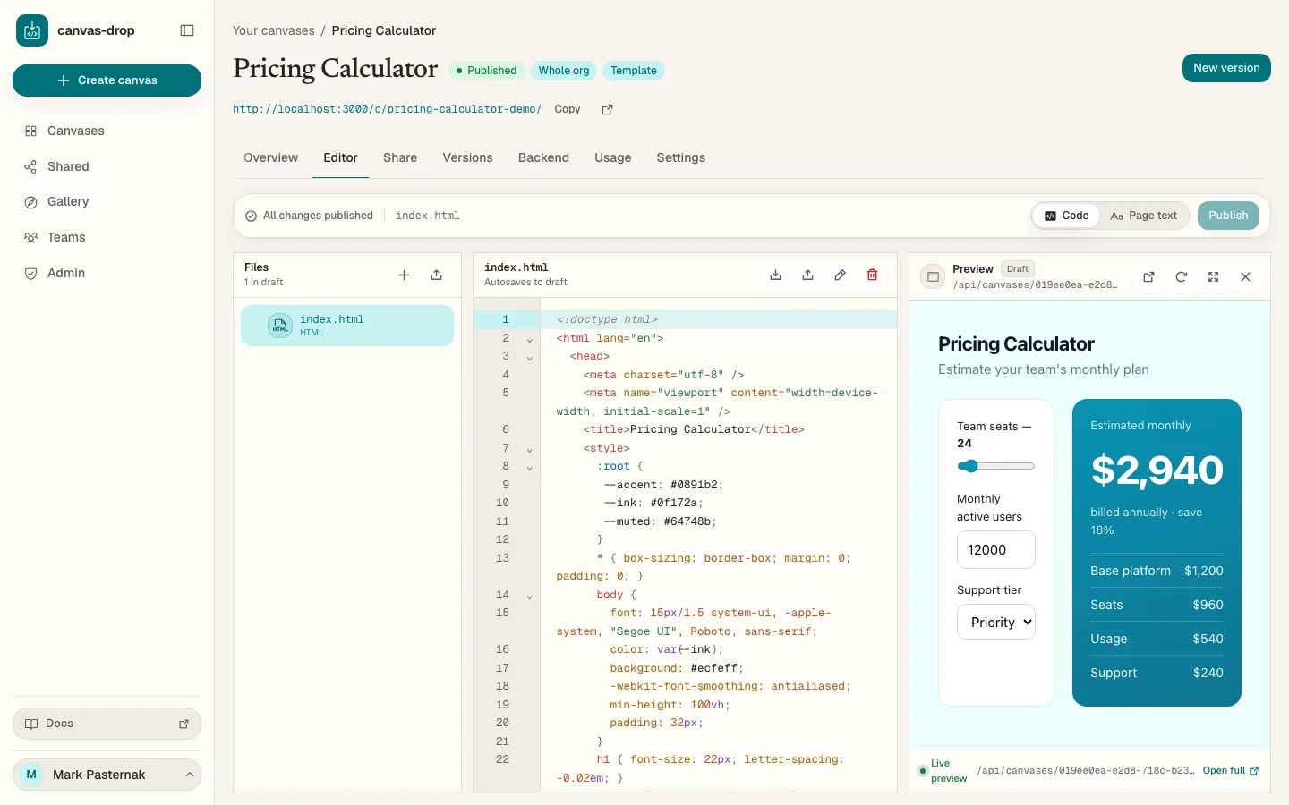Download index.html using the download icon
Screen dimensions: 1289x805
pos(775,275)
